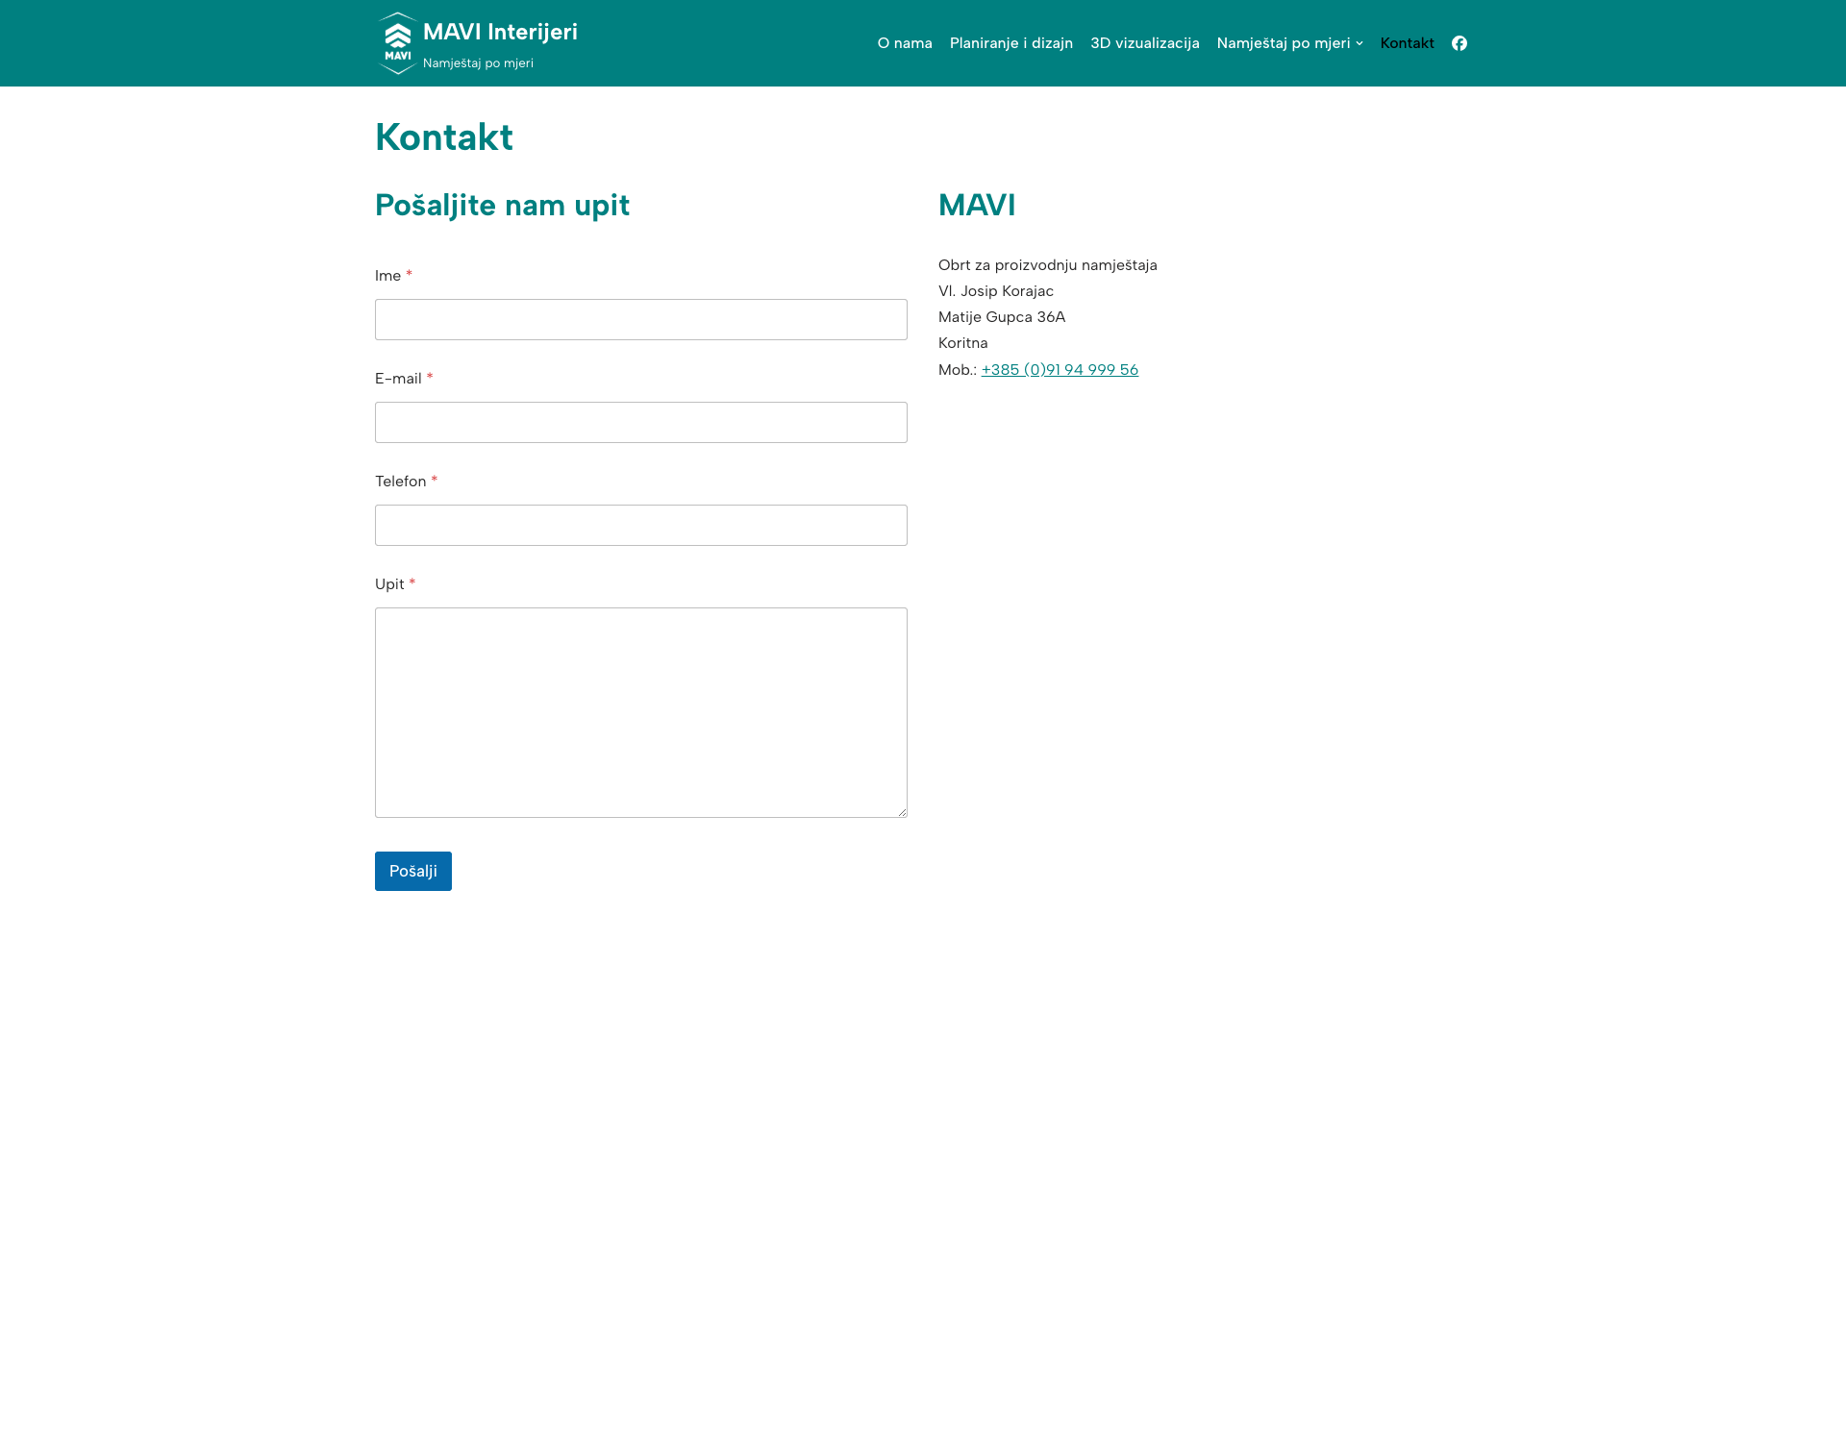The image size is (1846, 1434).
Task: Click into the E-mail input field
Action: click(640, 422)
